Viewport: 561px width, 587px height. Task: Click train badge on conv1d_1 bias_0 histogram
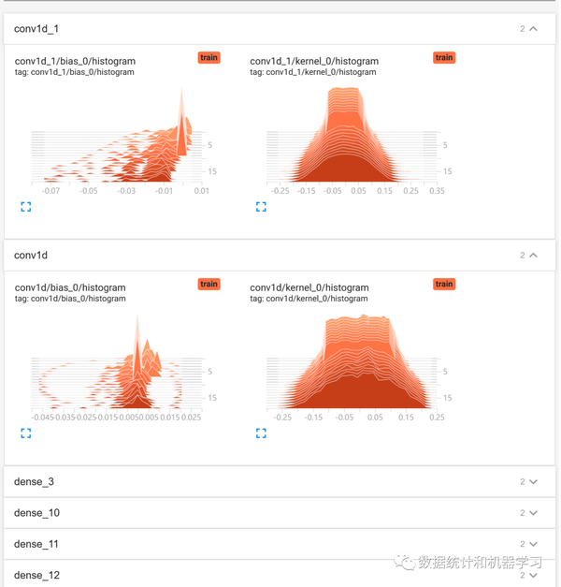[x=209, y=58]
